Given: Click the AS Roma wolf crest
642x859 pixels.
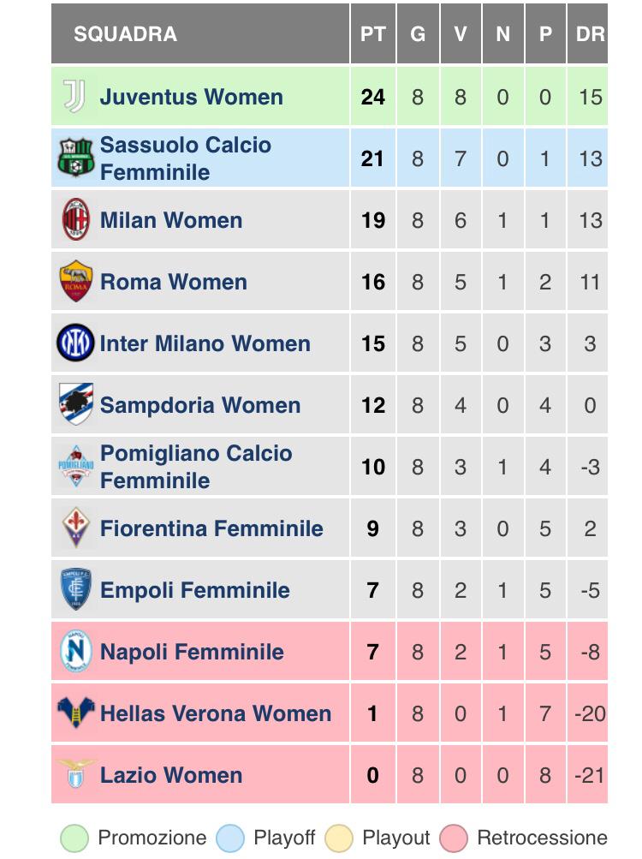Looking at the screenshot, I should (x=75, y=282).
